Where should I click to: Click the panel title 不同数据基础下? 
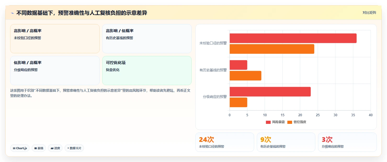[82, 13]
